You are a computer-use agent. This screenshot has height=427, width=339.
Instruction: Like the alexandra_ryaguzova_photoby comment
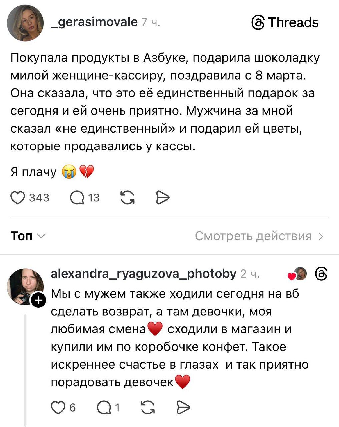(58, 407)
